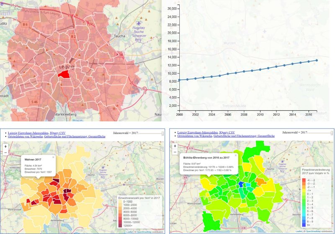The height and width of the screenshot is (234, 335).
Task: Zoom in on the population change map
Action: [173, 147]
